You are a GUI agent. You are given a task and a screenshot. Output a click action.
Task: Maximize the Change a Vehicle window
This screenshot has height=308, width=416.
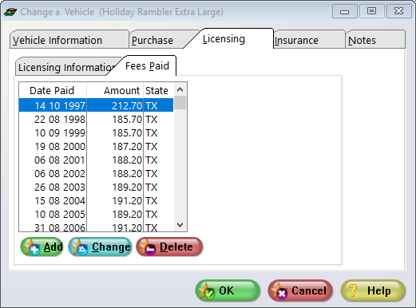pyautogui.click(x=371, y=11)
